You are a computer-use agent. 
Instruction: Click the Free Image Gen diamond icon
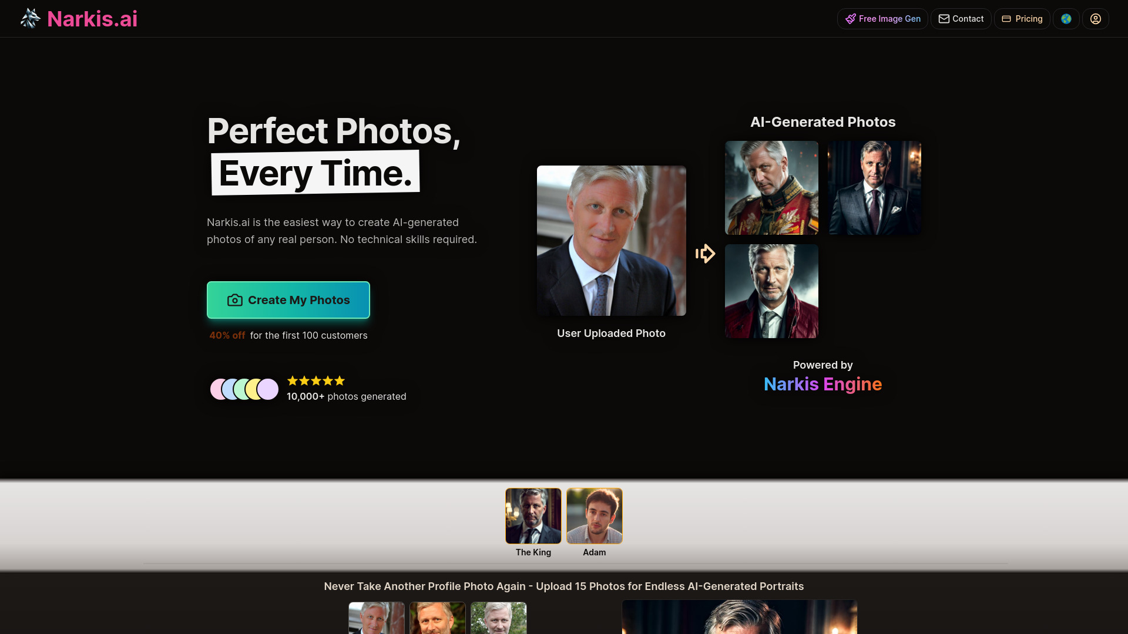click(x=851, y=19)
